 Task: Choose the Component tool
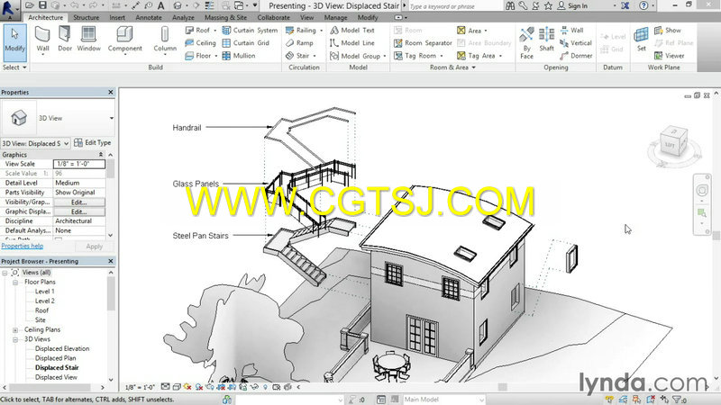click(124, 41)
